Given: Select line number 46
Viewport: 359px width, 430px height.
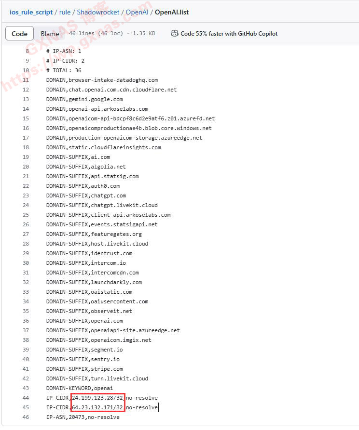Looking at the screenshot, I should click(x=26, y=417).
